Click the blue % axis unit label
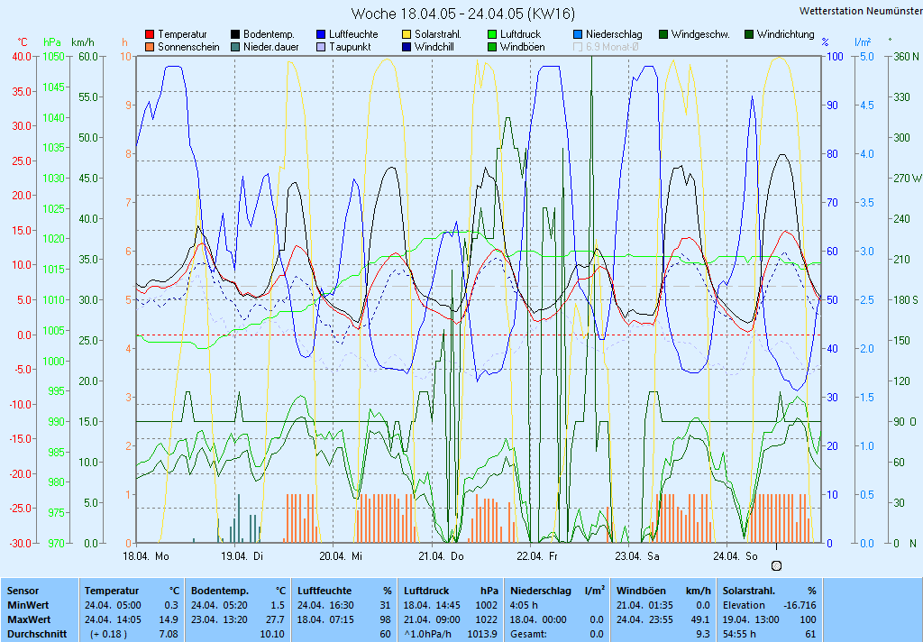 (x=825, y=42)
